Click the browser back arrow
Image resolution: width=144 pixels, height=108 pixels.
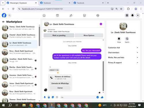[x=3, y=9]
